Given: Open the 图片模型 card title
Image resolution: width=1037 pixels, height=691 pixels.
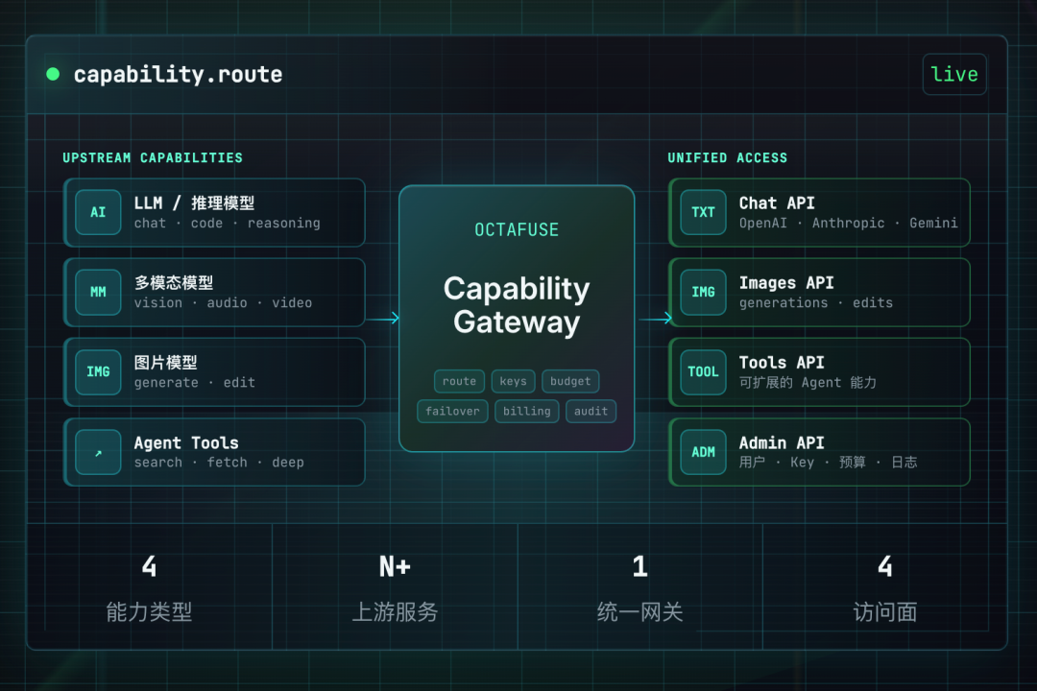Looking at the screenshot, I should click(x=166, y=363).
